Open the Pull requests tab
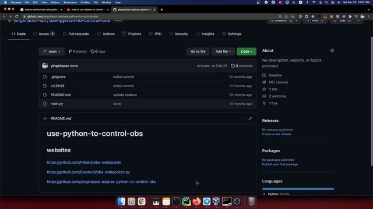373x209 pixels. (x=76, y=34)
